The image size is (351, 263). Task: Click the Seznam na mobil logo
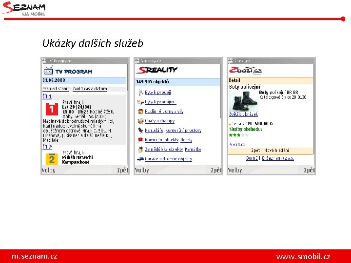(24, 8)
